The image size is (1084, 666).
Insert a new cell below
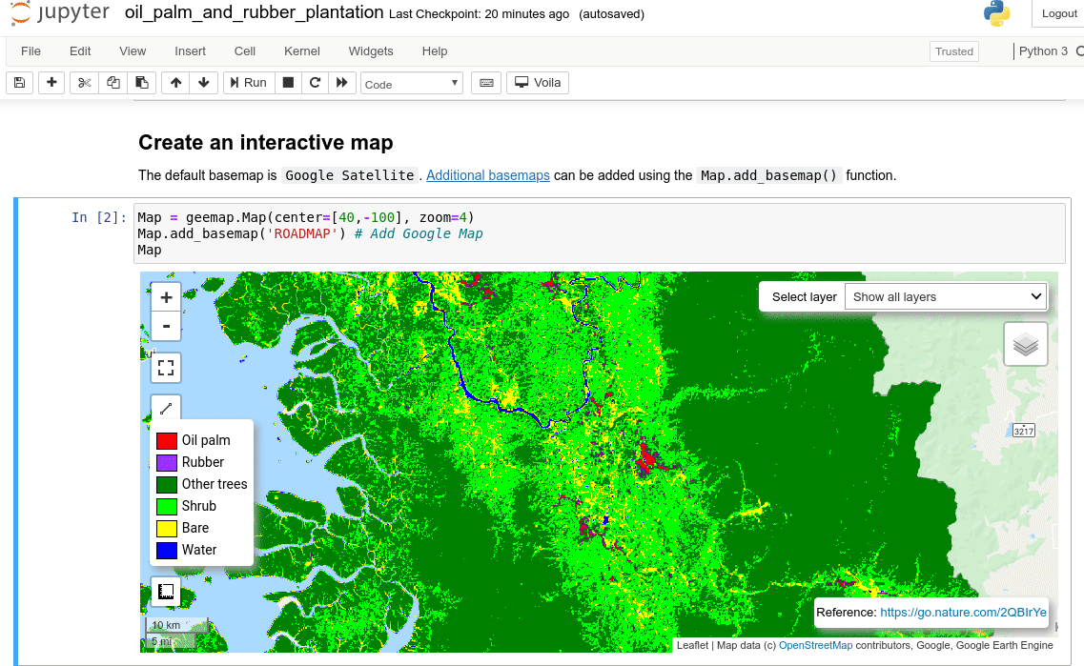coord(51,83)
